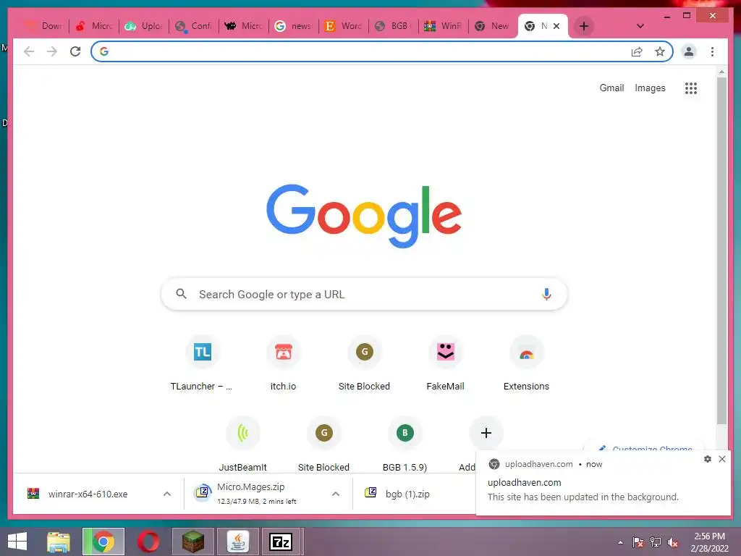Open the tab search dropdown arrow
The height and width of the screenshot is (556, 741).
[x=640, y=26]
